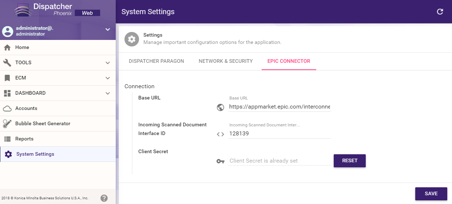Click the Base URL input field

coord(279,107)
